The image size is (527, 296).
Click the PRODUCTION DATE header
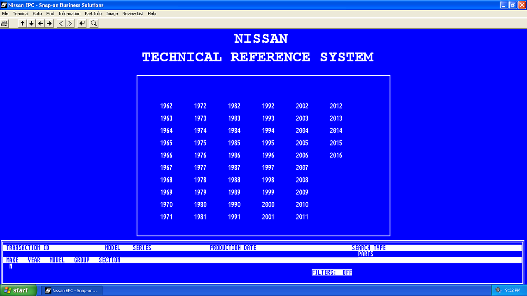tap(233, 248)
